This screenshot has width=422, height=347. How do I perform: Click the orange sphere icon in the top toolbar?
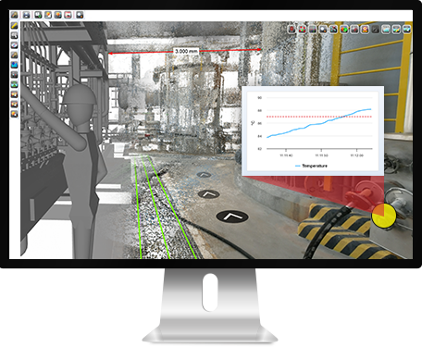[x=58, y=15]
